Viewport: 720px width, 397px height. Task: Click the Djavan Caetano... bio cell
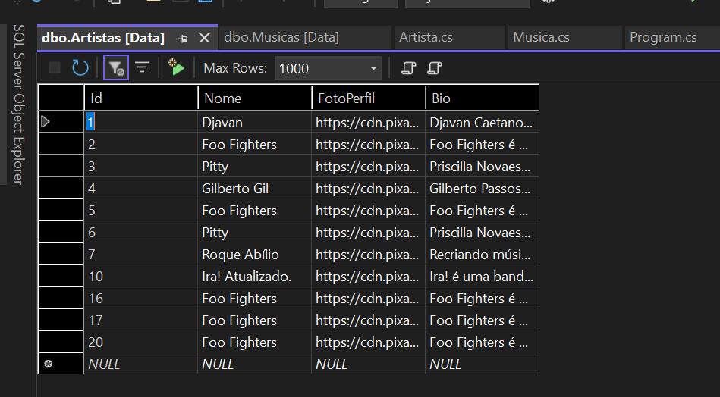click(482, 123)
